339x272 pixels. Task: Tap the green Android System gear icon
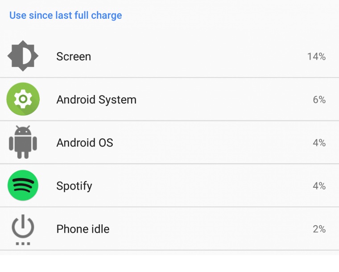coord(23,99)
